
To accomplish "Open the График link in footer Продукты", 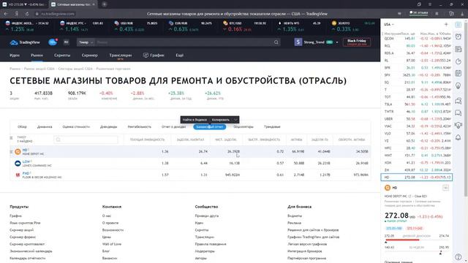I will [15, 216].
